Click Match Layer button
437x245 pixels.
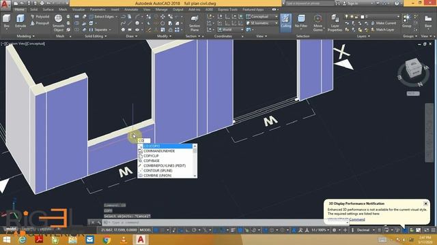pyautogui.click(x=382, y=29)
